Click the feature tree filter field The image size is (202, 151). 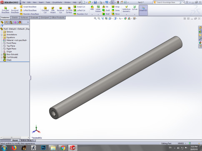15,26
